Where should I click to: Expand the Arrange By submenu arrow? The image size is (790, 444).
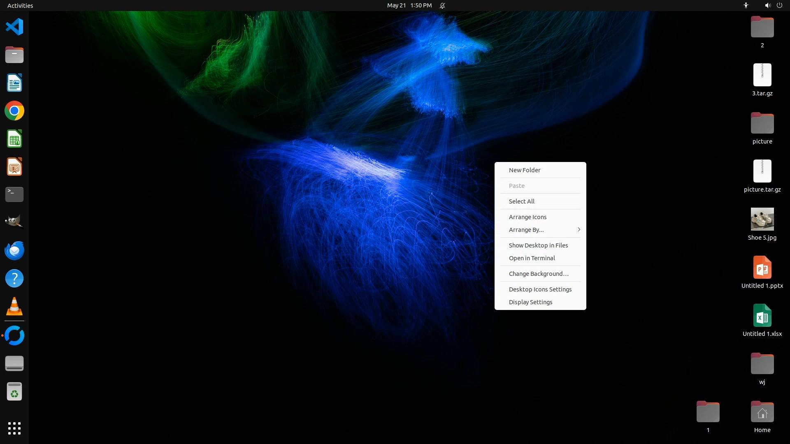[x=579, y=230]
